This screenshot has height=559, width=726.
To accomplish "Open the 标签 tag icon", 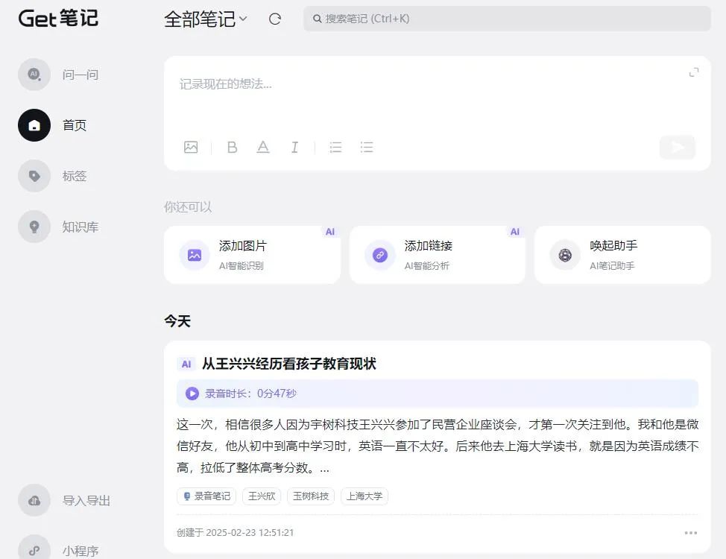I will [34, 176].
